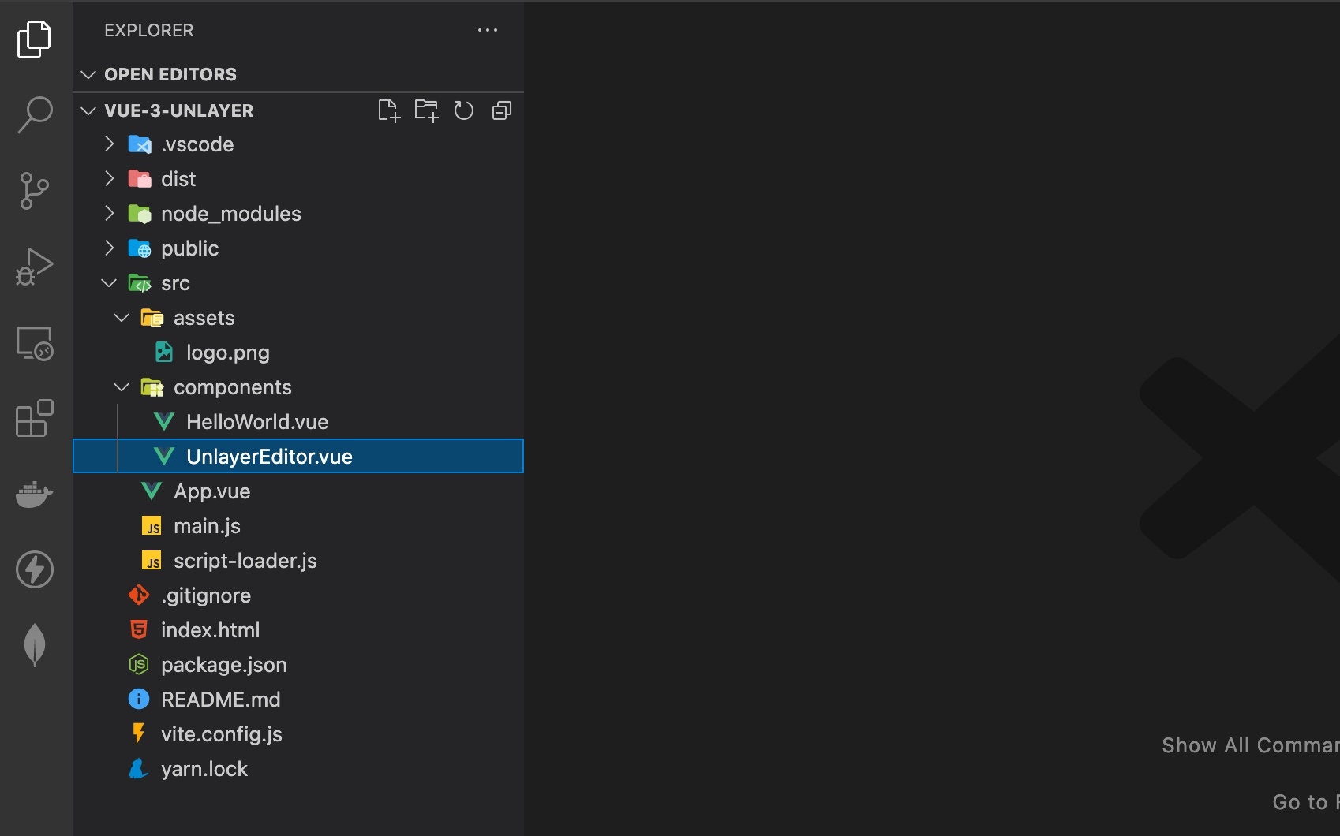
Task: Open README.md file
Action: 298,700
